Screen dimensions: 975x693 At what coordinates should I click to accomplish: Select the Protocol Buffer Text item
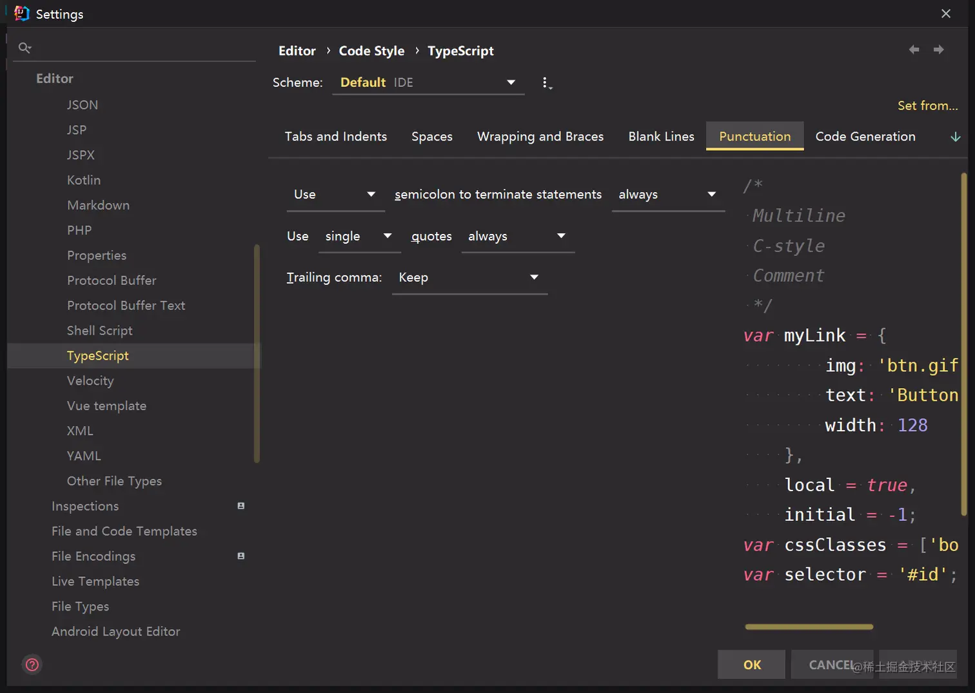[x=126, y=306]
